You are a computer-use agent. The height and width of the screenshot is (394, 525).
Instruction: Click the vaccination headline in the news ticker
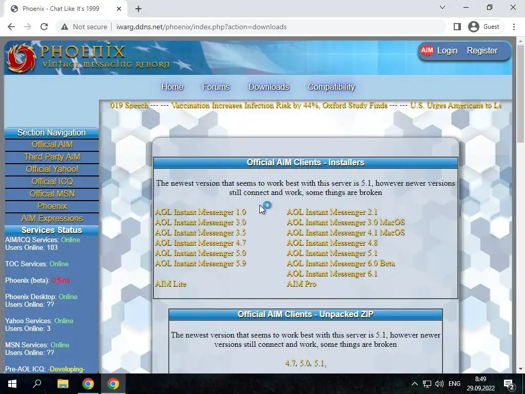[279, 106]
